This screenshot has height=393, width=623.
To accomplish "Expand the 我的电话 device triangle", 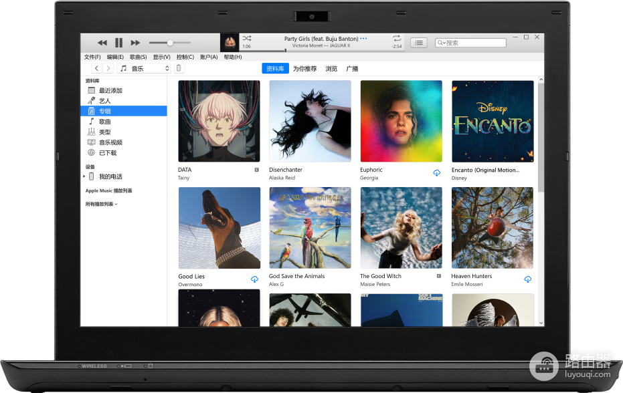I will pyautogui.click(x=84, y=176).
